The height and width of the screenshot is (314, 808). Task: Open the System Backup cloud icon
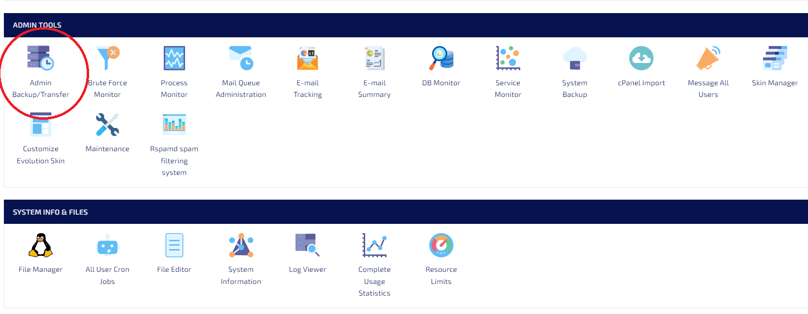click(575, 59)
